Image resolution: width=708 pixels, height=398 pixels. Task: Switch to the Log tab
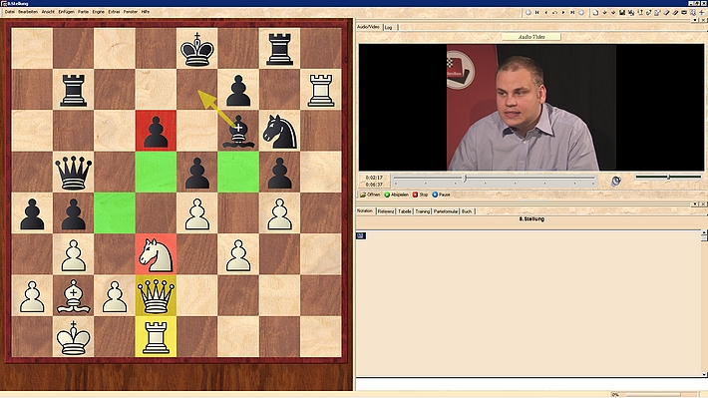click(388, 28)
